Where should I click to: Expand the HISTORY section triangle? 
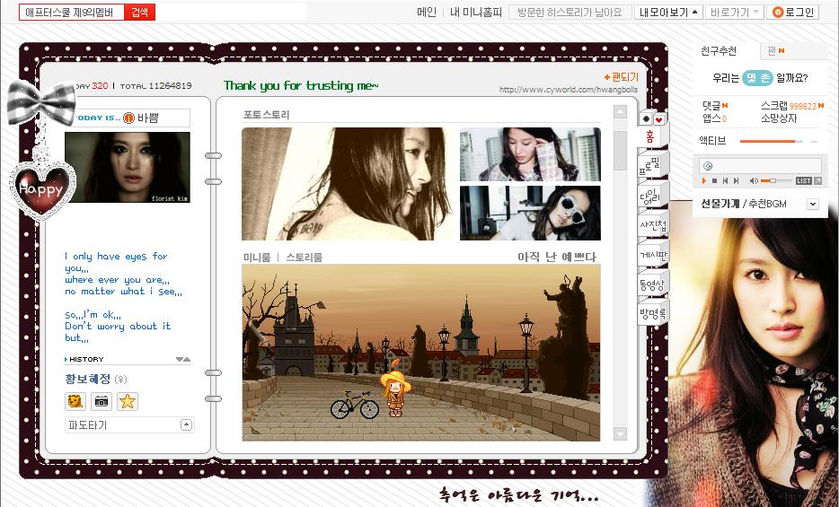66,360
